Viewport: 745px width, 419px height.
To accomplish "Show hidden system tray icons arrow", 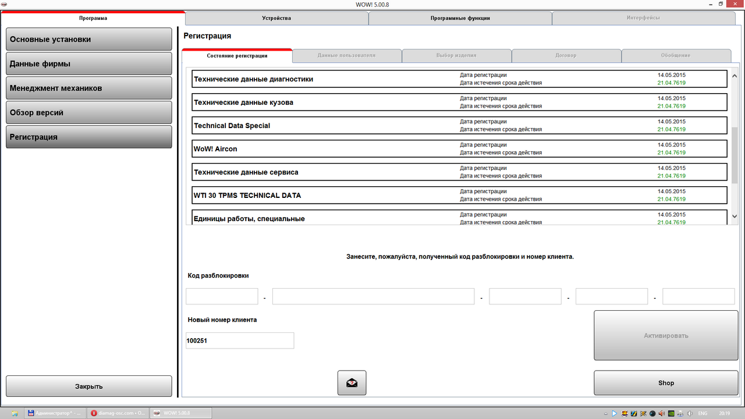I will point(606,413).
